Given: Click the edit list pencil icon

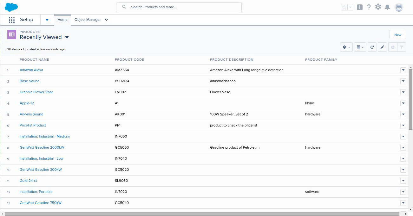Looking at the screenshot, I should point(383,47).
